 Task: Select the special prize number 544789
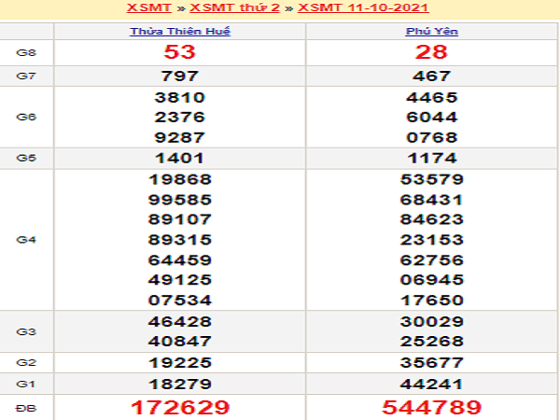[x=432, y=408]
